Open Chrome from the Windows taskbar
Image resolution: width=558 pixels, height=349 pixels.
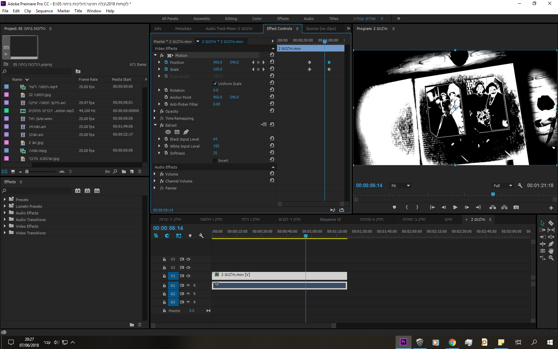point(452,342)
